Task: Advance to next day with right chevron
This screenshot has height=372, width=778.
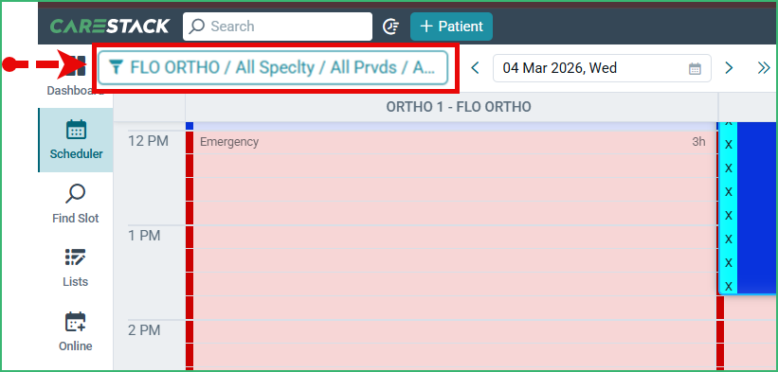Action: tap(729, 68)
